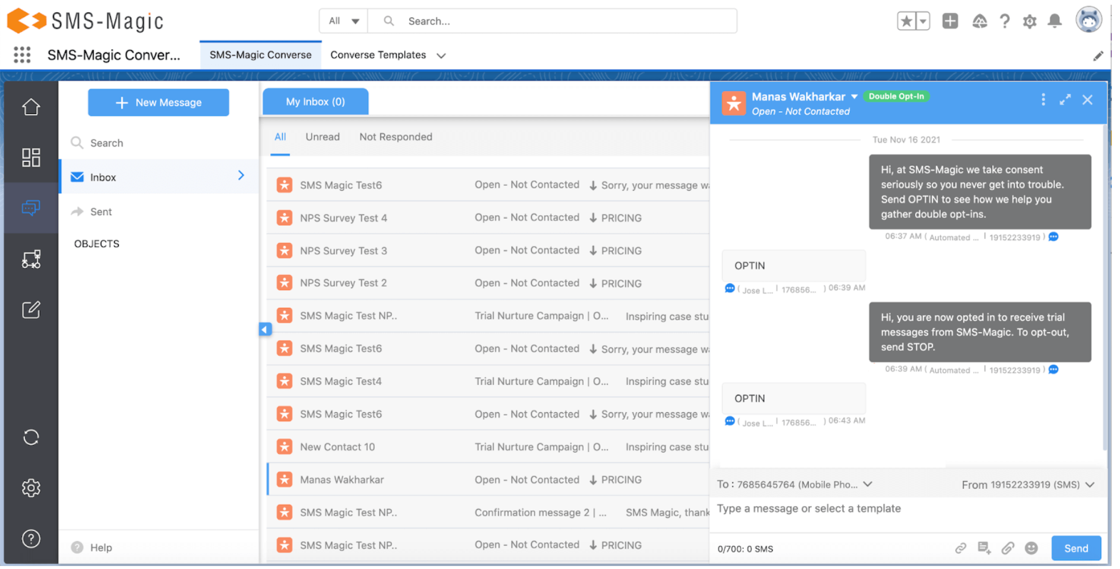
Task: Open the Inbox folder
Action: [159, 176]
